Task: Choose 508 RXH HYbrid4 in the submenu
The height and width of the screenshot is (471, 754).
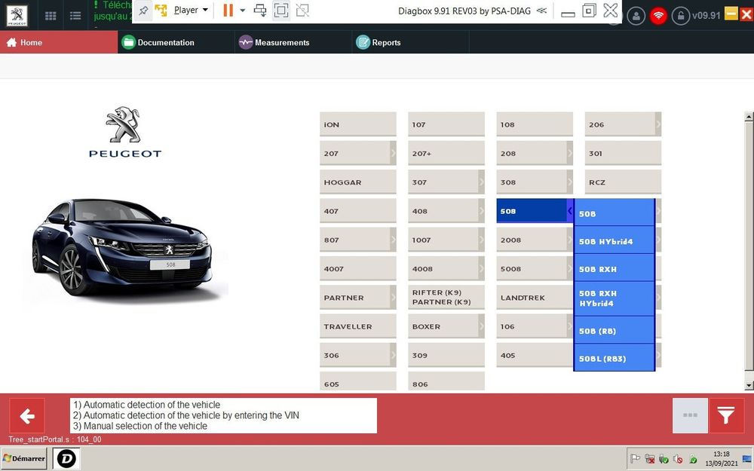Action: pyautogui.click(x=614, y=298)
